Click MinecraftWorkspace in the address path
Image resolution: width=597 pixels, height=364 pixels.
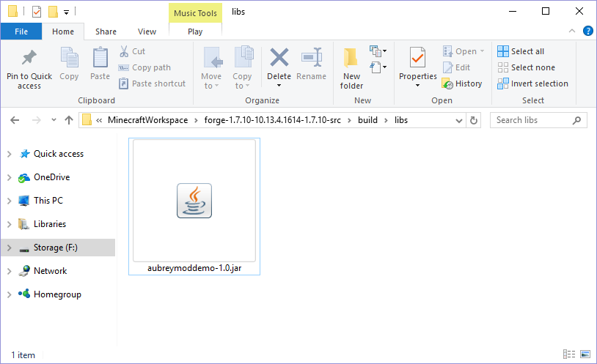[x=147, y=120]
